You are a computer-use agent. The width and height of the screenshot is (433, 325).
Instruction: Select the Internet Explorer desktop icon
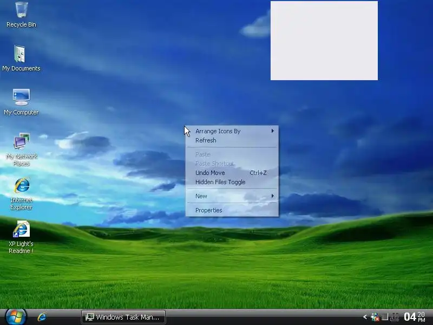21,193
